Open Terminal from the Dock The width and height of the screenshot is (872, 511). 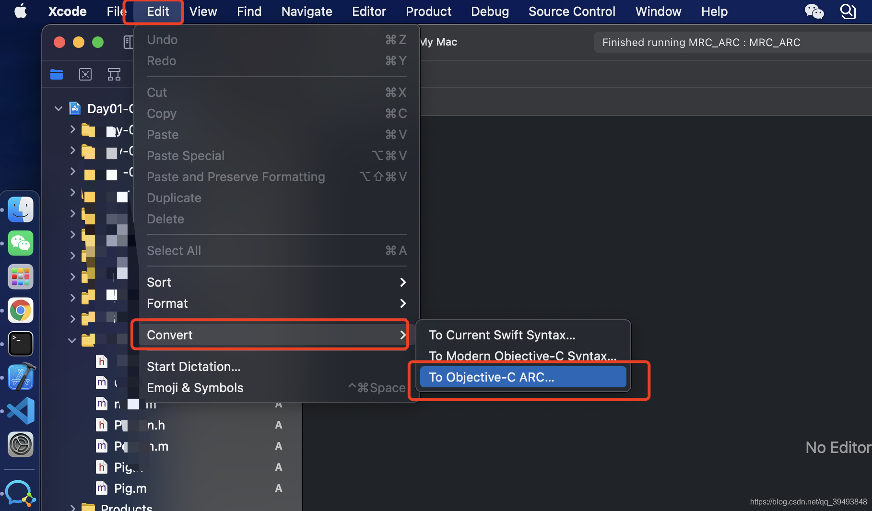(21, 344)
